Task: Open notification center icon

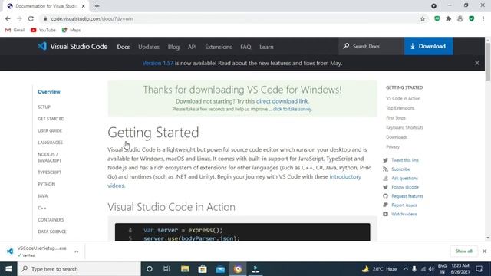Action: tap(479, 269)
